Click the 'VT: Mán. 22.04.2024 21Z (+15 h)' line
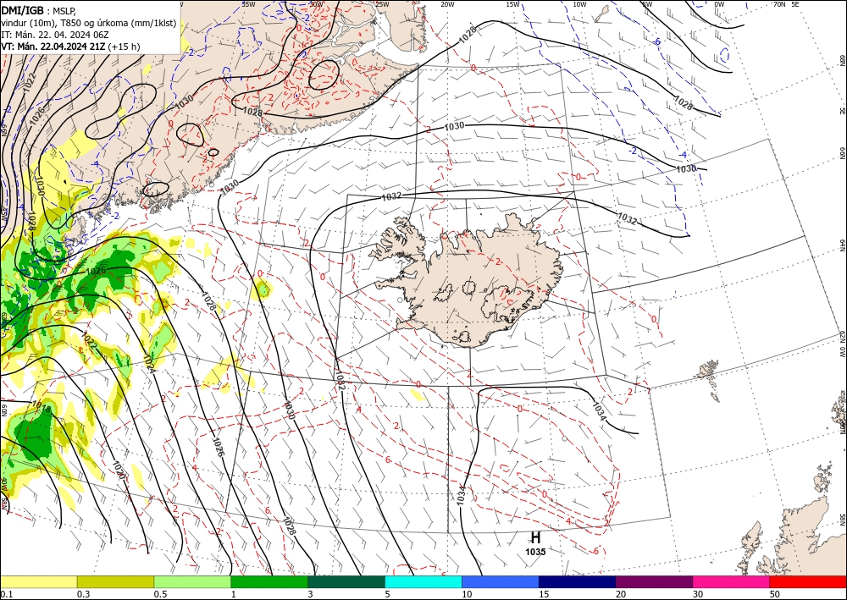The image size is (847, 600). point(71,47)
